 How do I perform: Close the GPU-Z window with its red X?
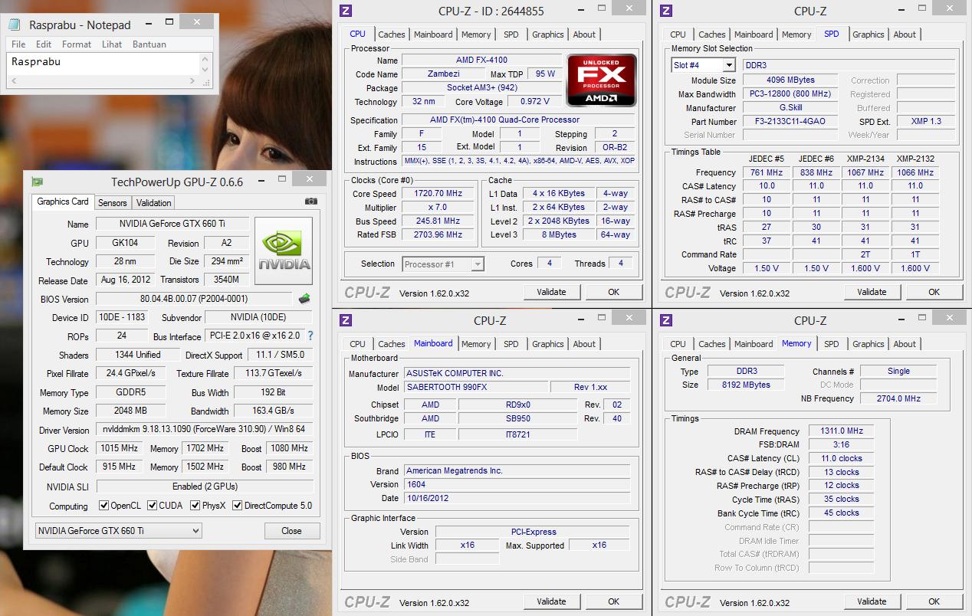pyautogui.click(x=310, y=180)
